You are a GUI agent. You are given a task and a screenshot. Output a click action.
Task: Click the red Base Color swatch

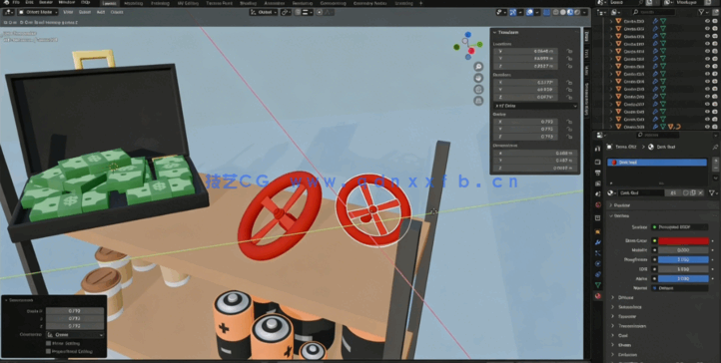point(683,241)
